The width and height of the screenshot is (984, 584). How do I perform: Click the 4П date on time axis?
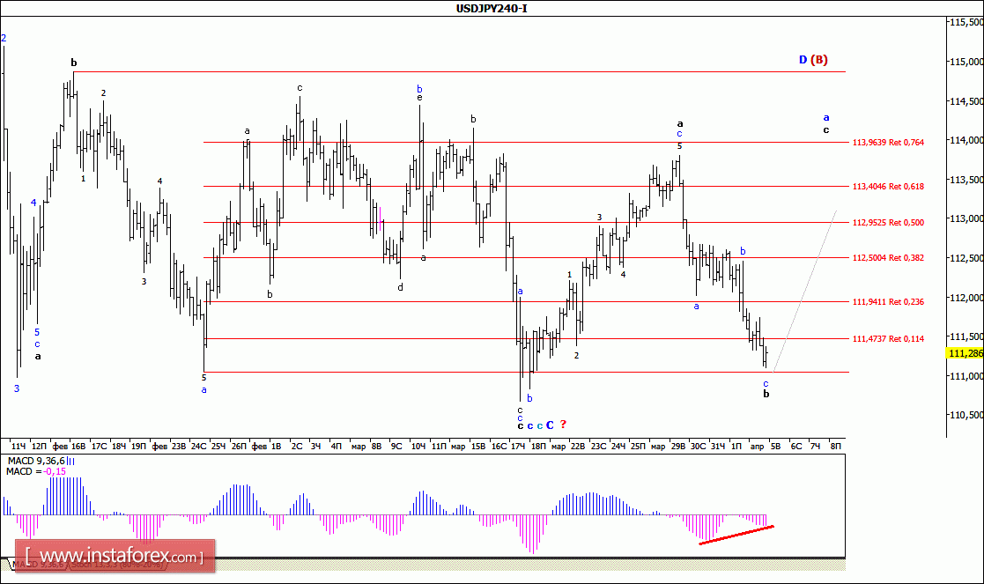tap(337, 446)
